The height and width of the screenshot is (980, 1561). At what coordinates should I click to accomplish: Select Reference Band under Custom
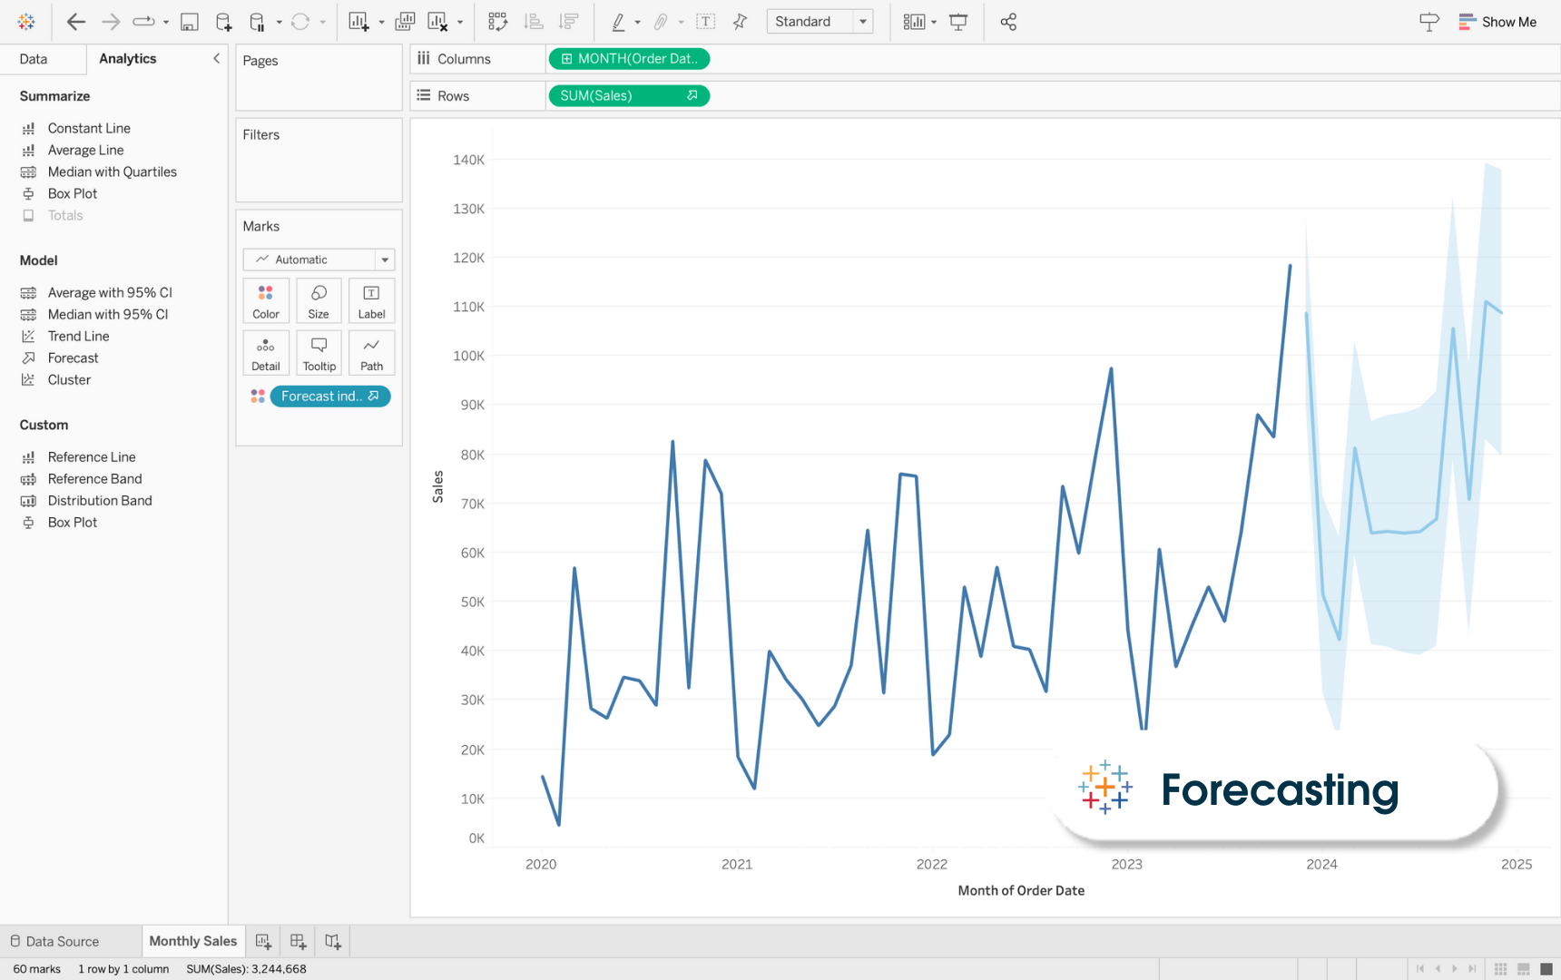94,479
